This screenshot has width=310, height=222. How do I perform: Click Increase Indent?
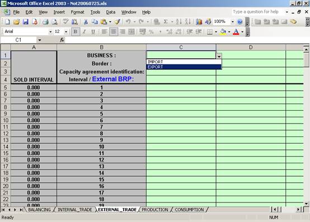(x=199, y=32)
